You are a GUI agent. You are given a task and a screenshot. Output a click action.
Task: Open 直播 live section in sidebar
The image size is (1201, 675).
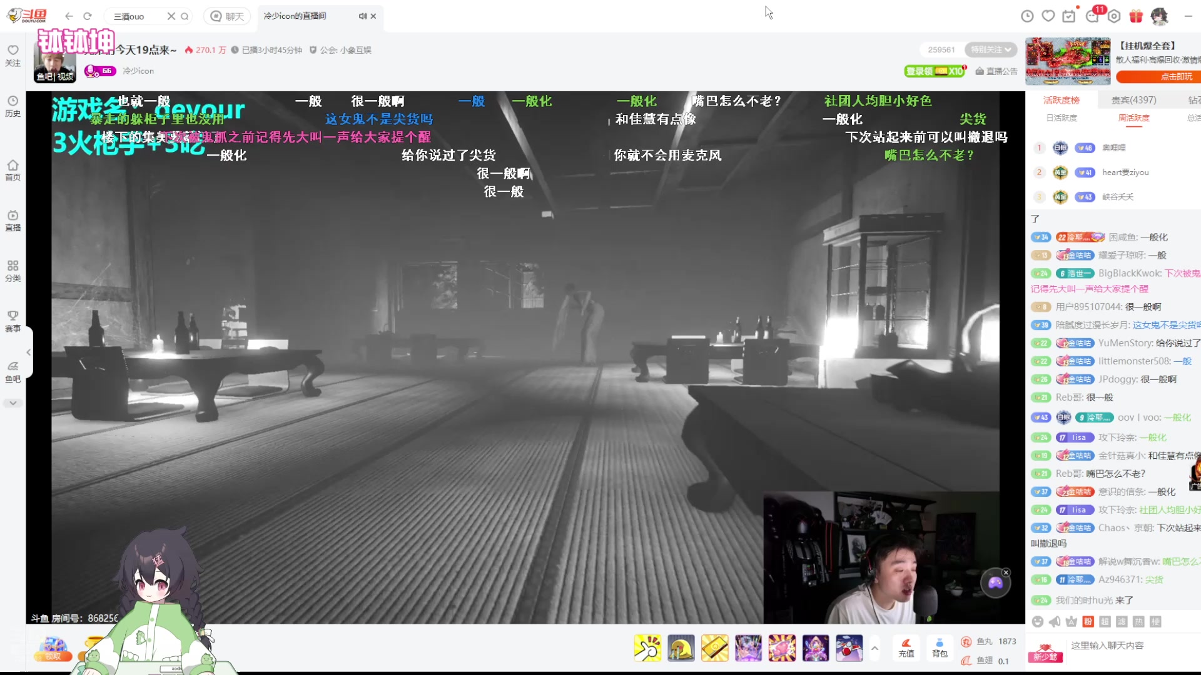pyautogui.click(x=13, y=221)
